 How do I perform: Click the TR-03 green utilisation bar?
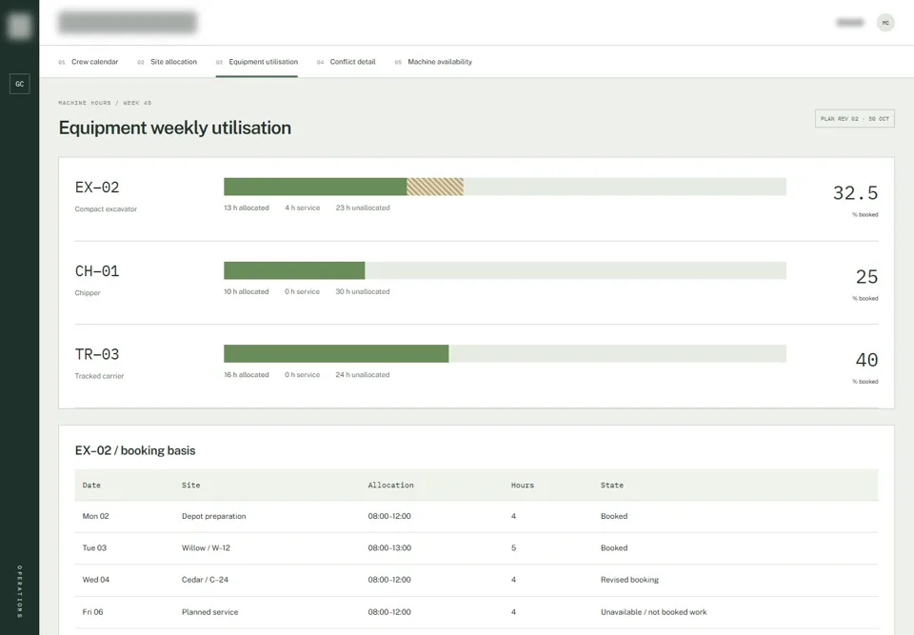[x=336, y=353]
